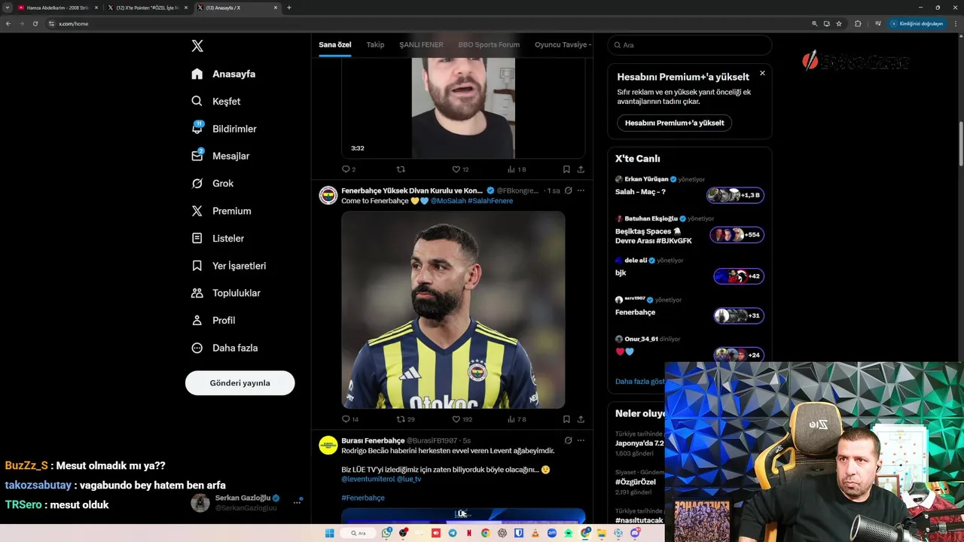964x542 pixels.
Task: Expand browser tab search dropdown
Action: (x=8, y=8)
